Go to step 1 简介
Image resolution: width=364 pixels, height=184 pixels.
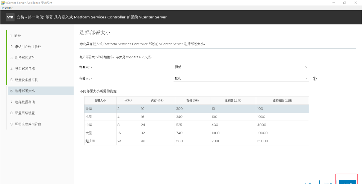(15, 36)
